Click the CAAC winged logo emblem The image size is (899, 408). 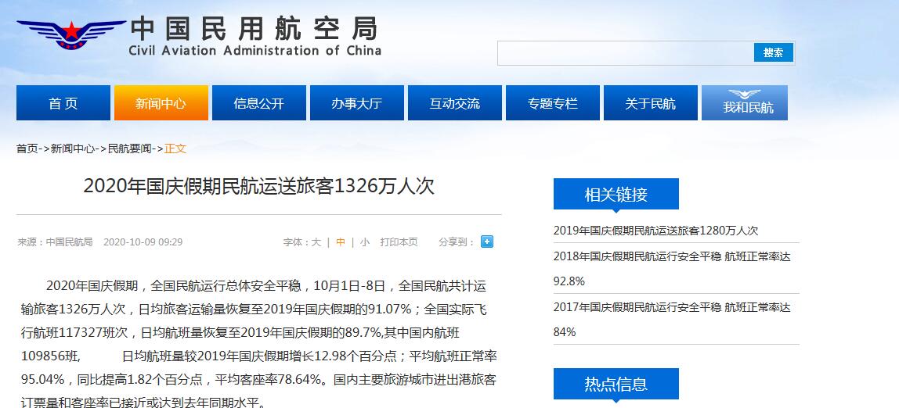pyautogui.click(x=70, y=35)
